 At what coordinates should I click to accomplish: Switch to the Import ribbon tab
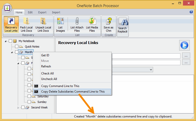56,12
